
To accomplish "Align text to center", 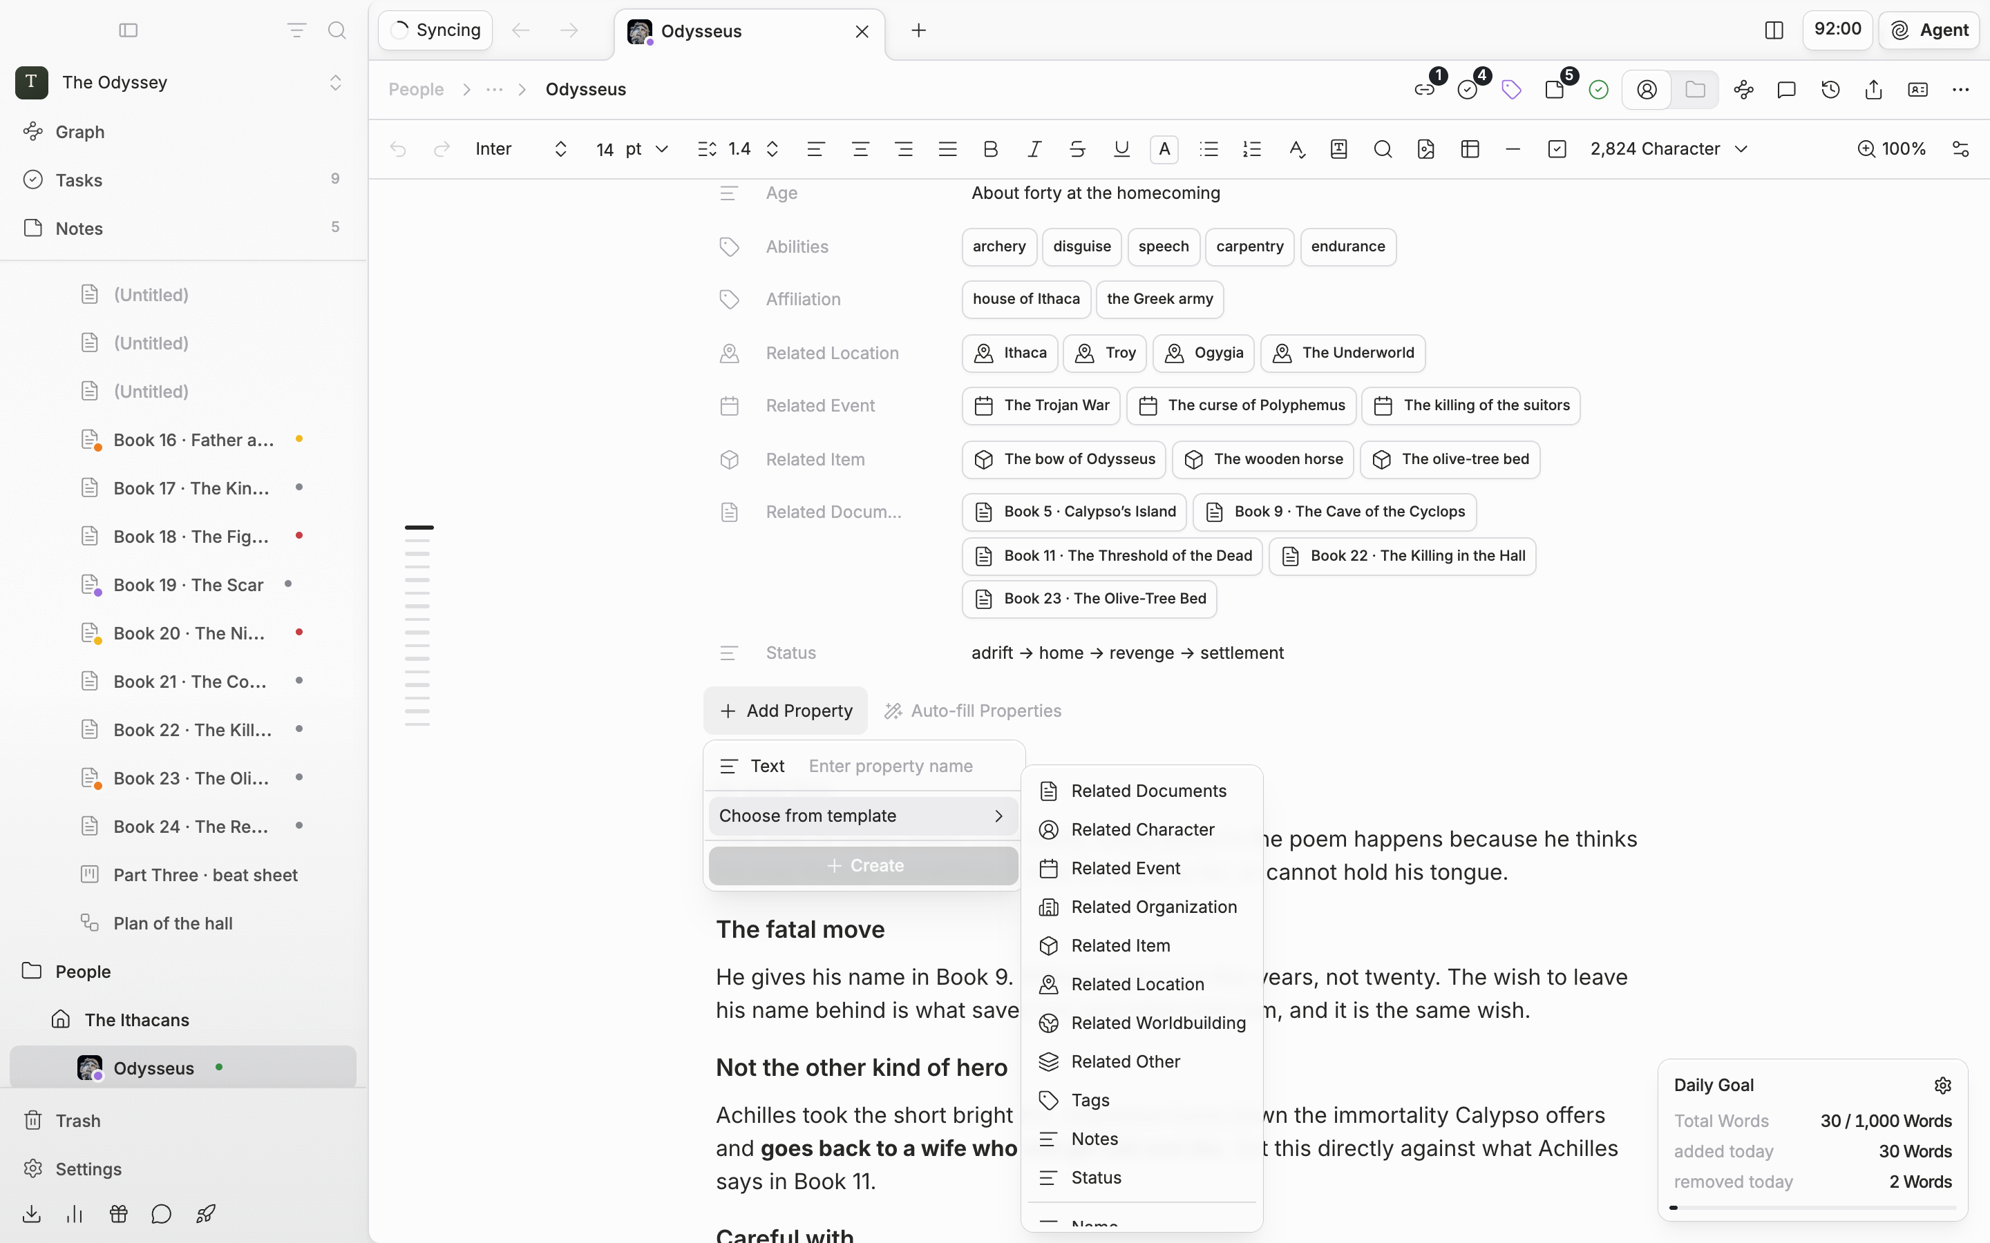I will (860, 148).
